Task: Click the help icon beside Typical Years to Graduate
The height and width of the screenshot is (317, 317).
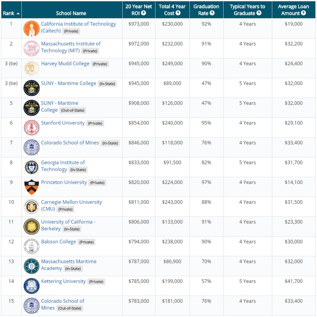Action: 259,13
